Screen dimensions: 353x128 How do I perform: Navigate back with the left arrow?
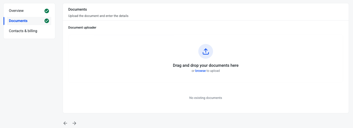tap(65, 123)
